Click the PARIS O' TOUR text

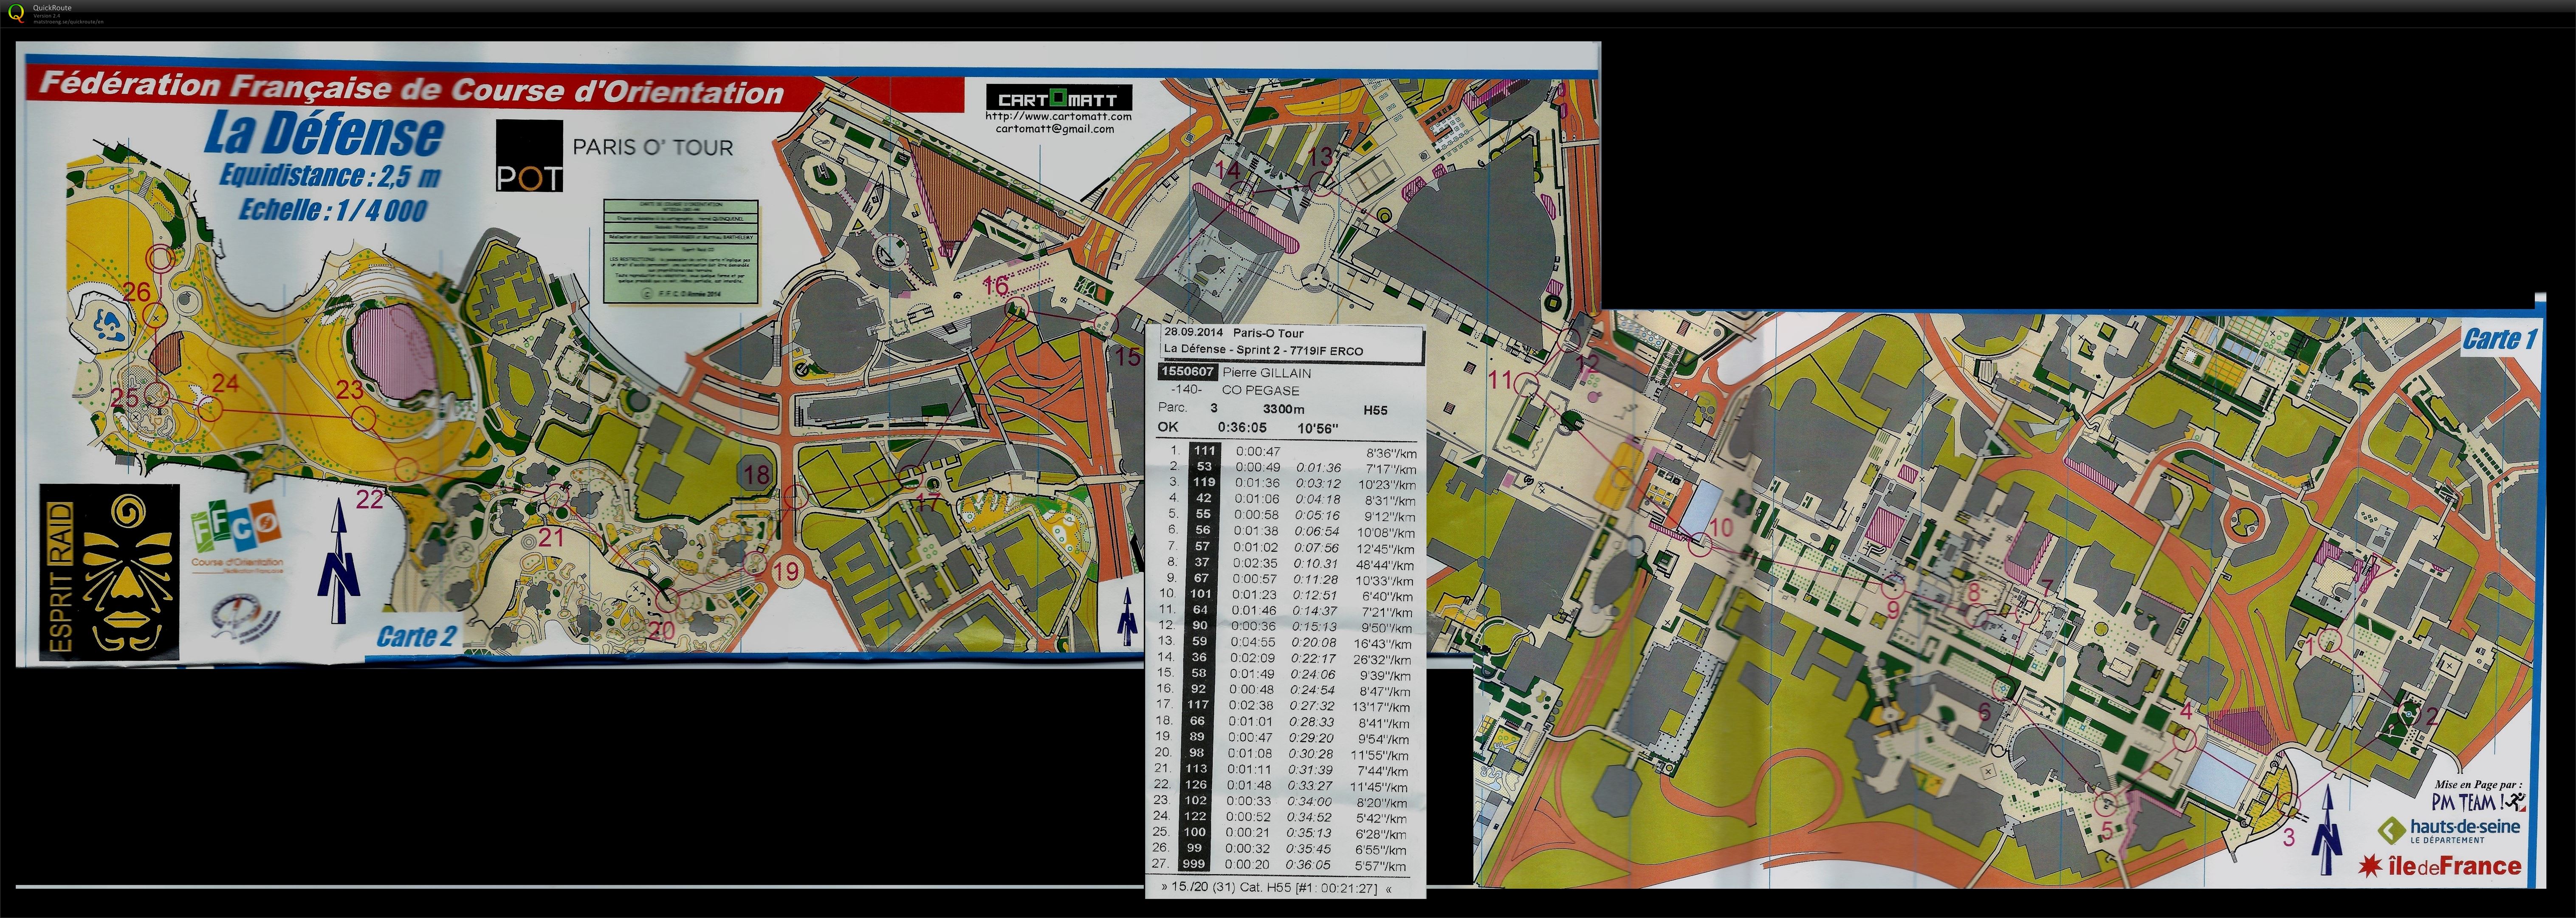(653, 147)
